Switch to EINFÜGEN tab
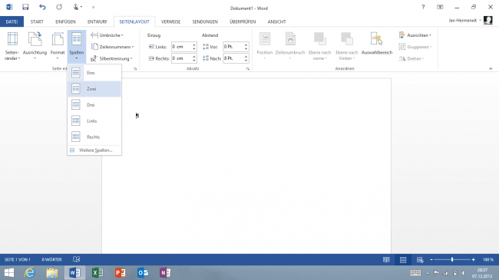The image size is (499, 280). (65, 21)
